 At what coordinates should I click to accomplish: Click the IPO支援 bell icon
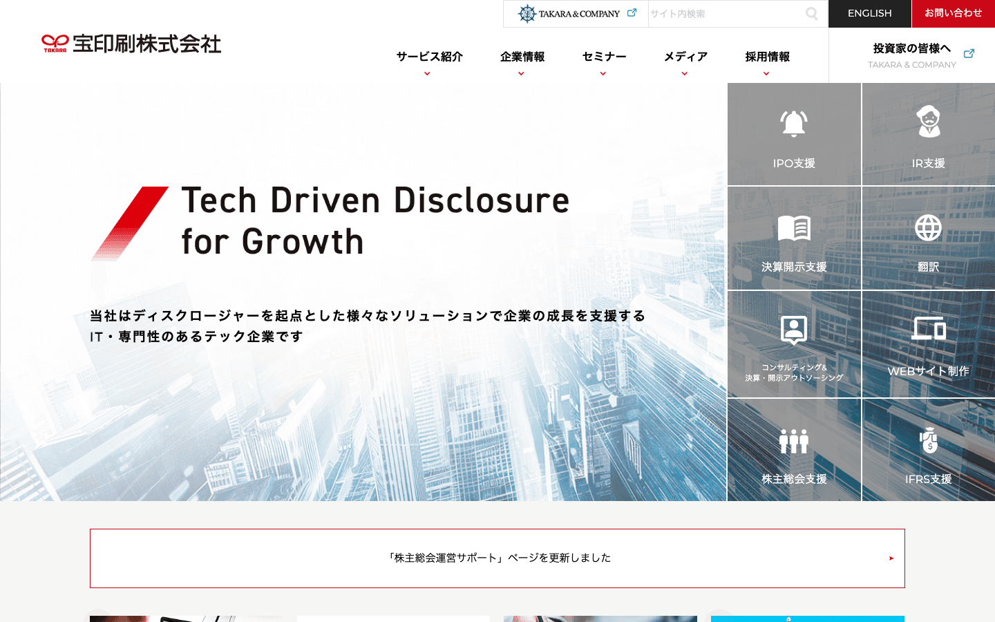794,124
